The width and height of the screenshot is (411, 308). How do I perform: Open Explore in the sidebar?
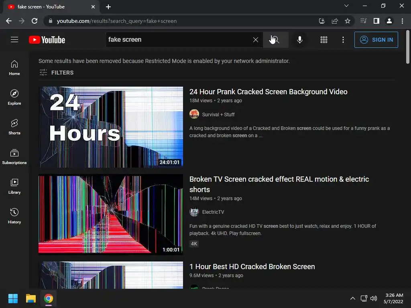pyautogui.click(x=14, y=97)
